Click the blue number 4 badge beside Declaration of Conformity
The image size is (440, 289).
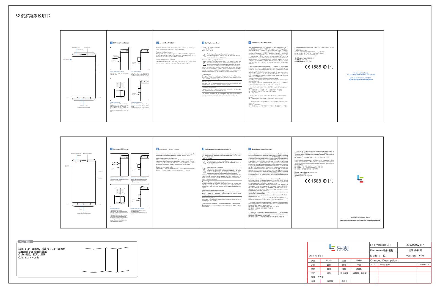point(250,43)
